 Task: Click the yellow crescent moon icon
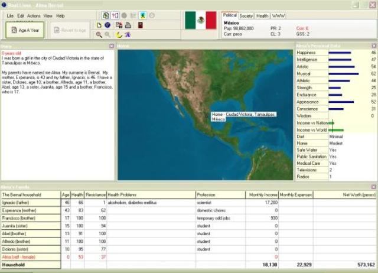tap(119, 35)
